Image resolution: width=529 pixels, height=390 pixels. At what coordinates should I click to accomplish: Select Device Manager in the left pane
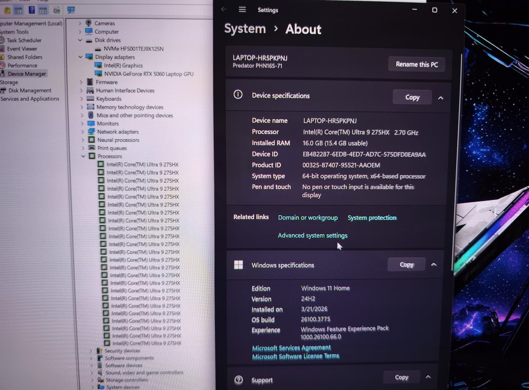(x=27, y=73)
